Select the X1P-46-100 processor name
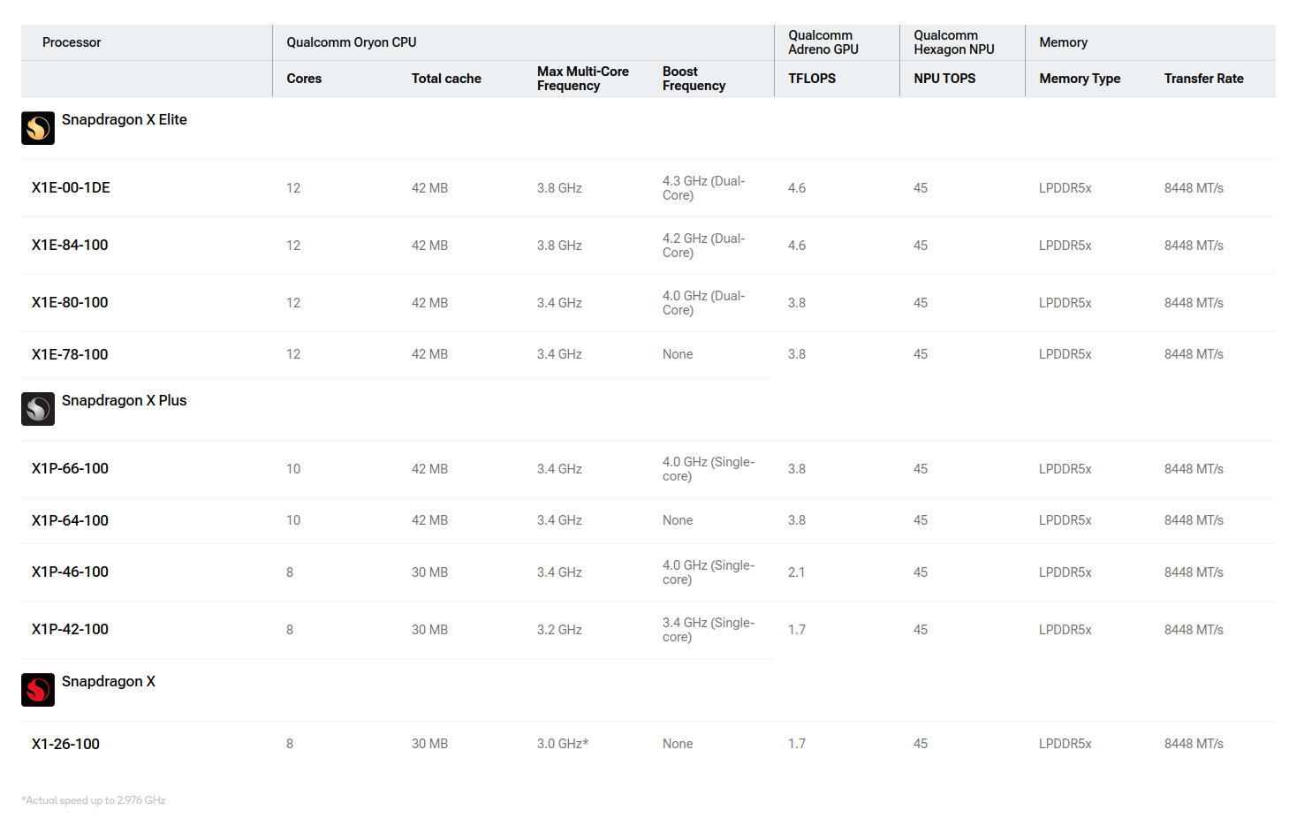This screenshot has height=818, width=1289. (70, 572)
